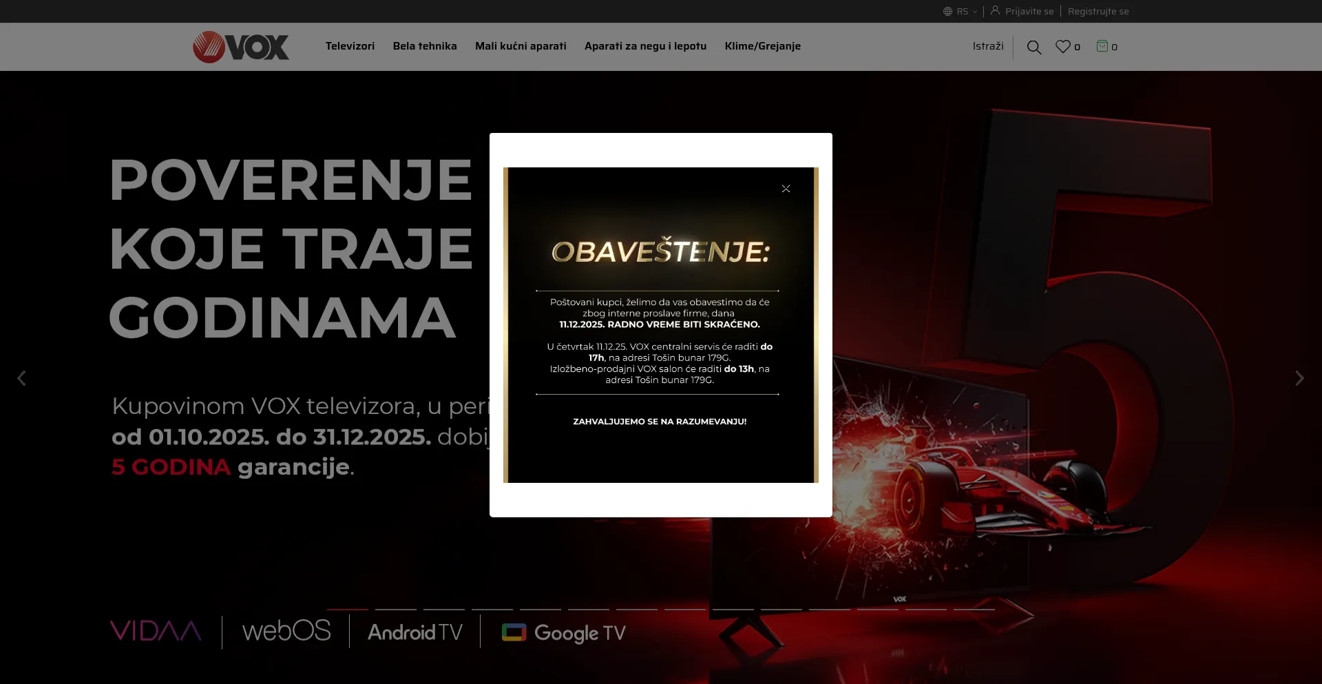Expand the RS language dropdown
The height and width of the screenshot is (684, 1322).
(968, 11)
